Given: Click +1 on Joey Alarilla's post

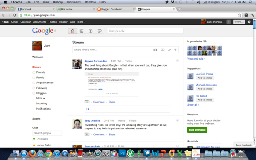Looking at the screenshot, I should (x=87, y=134).
